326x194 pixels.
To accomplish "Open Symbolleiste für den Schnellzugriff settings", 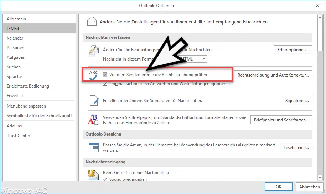I will pos(40,115).
